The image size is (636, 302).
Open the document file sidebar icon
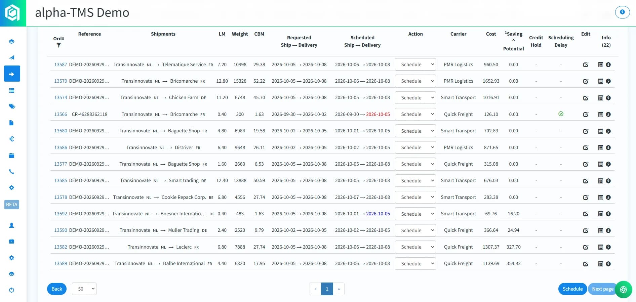pos(11,123)
